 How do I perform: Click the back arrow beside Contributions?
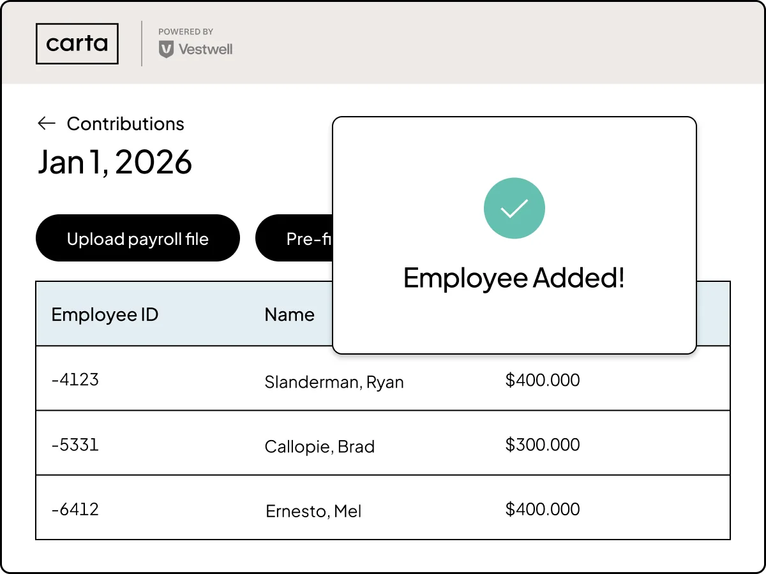(x=47, y=124)
